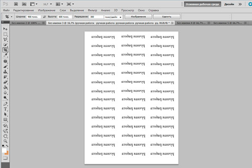The image size is (252, 168).
Task: Select the Brush tool
Action: point(5,66)
